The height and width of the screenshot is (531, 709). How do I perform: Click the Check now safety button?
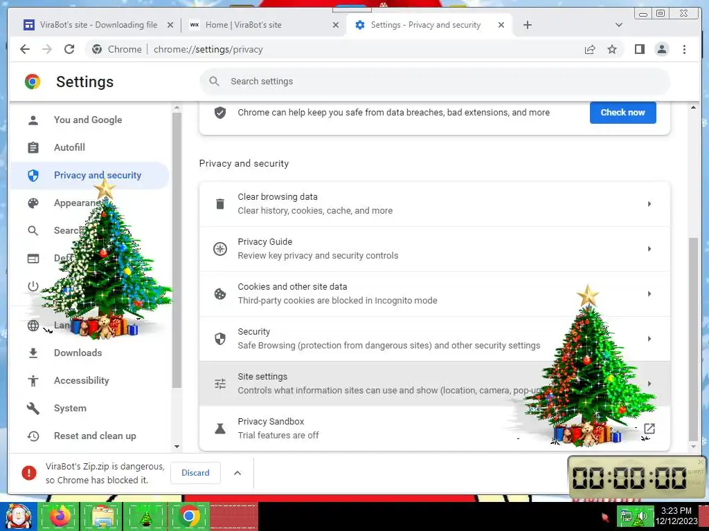[x=622, y=113]
